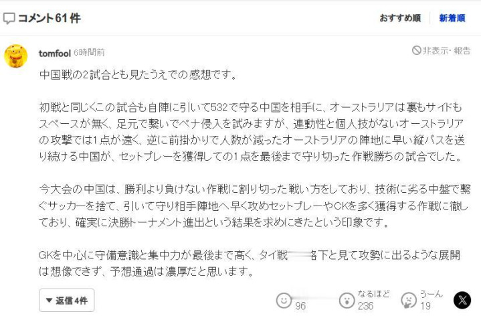The width and height of the screenshot is (481, 316).
Task: Expand the 返信4件 replies button
Action: pyautogui.click(x=67, y=301)
